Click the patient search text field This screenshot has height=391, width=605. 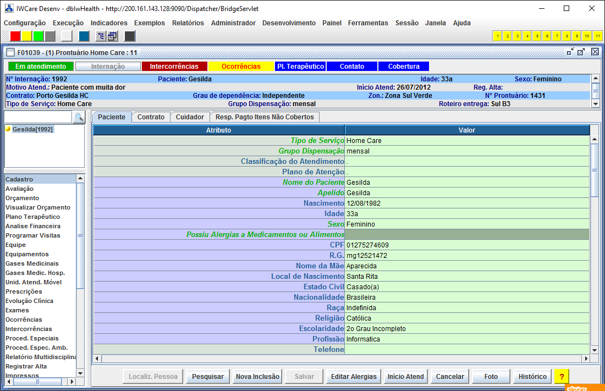pos(38,117)
